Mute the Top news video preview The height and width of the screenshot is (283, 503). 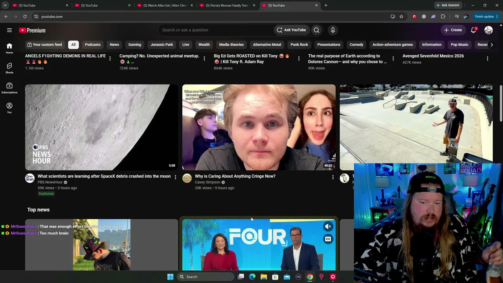tap(328, 226)
